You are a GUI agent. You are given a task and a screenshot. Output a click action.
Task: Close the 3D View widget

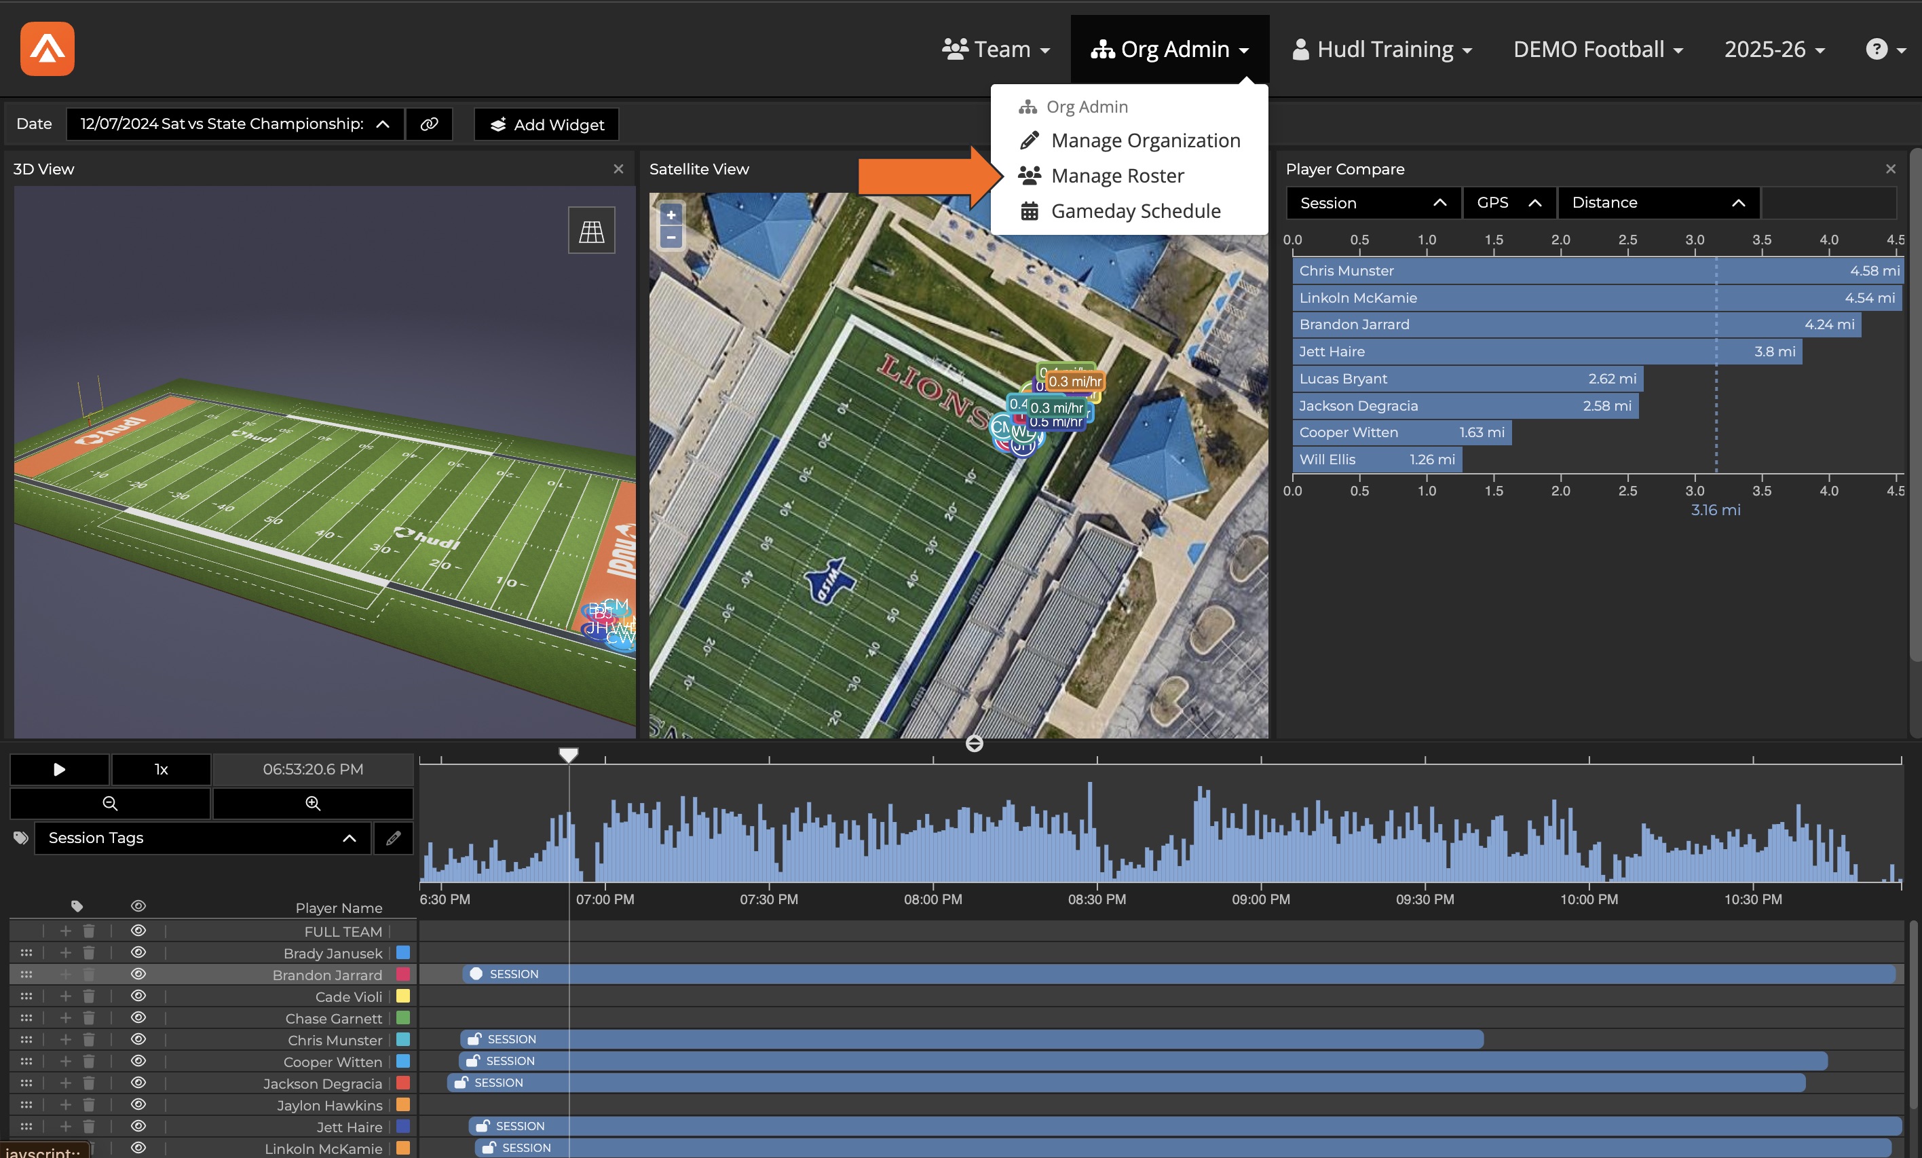618,168
